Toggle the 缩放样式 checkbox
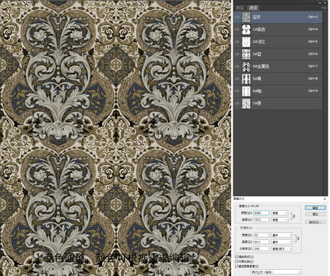The height and width of the screenshot is (276, 330). [x=236, y=256]
